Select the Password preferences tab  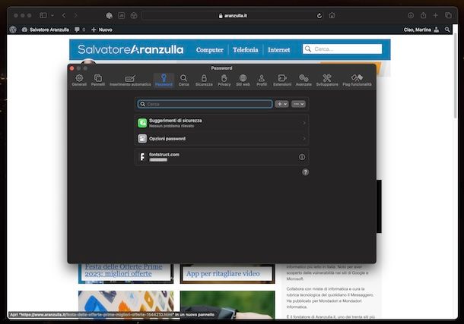tap(164, 80)
